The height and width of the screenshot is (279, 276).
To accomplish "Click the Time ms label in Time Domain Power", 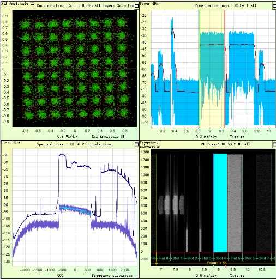I will (237, 136).
